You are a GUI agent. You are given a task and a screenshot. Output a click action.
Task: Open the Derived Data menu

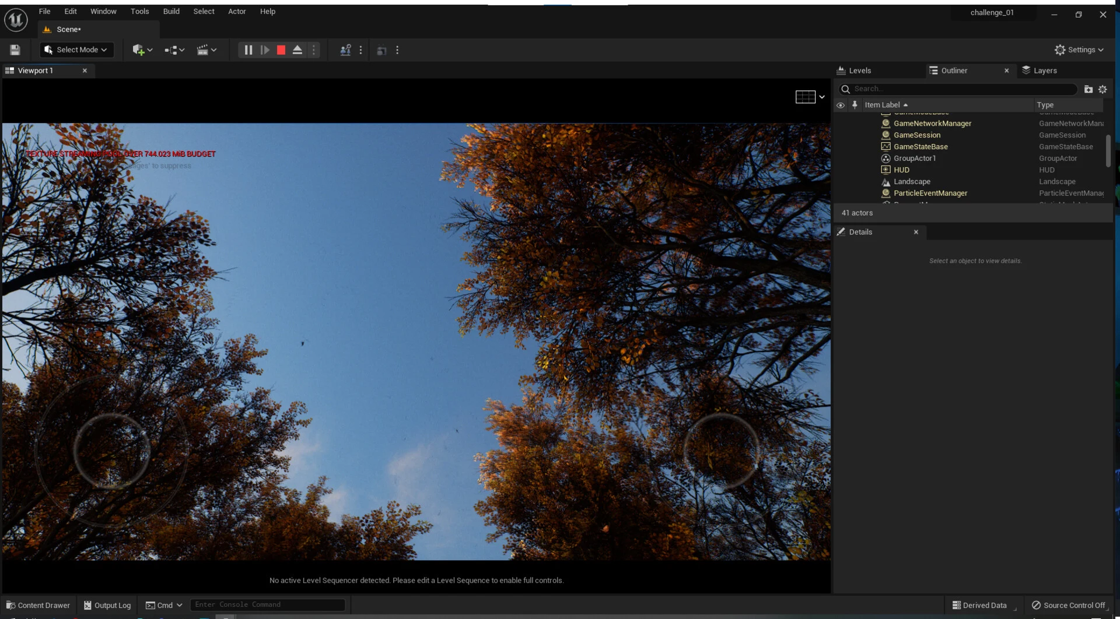coord(979,606)
